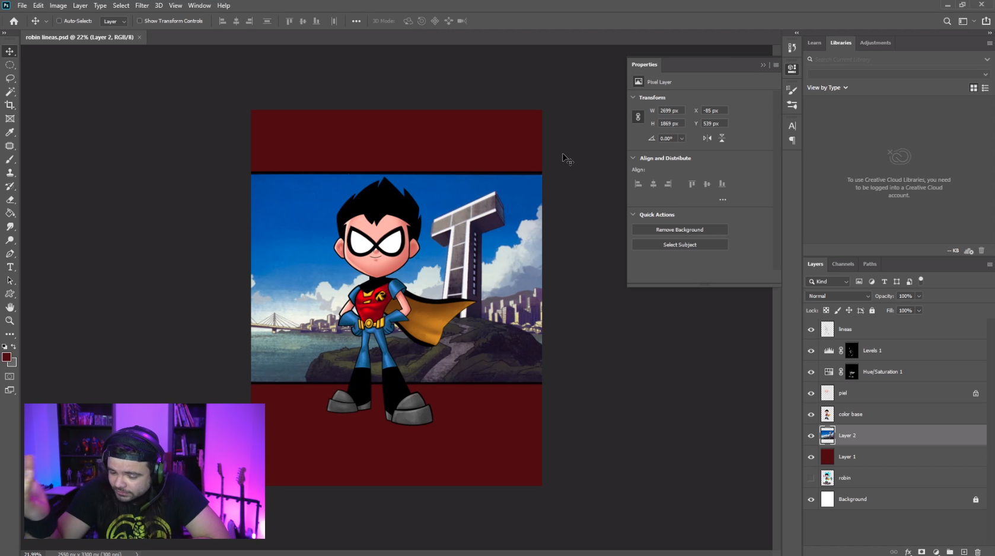Select the Eyedropper tool

(x=10, y=133)
